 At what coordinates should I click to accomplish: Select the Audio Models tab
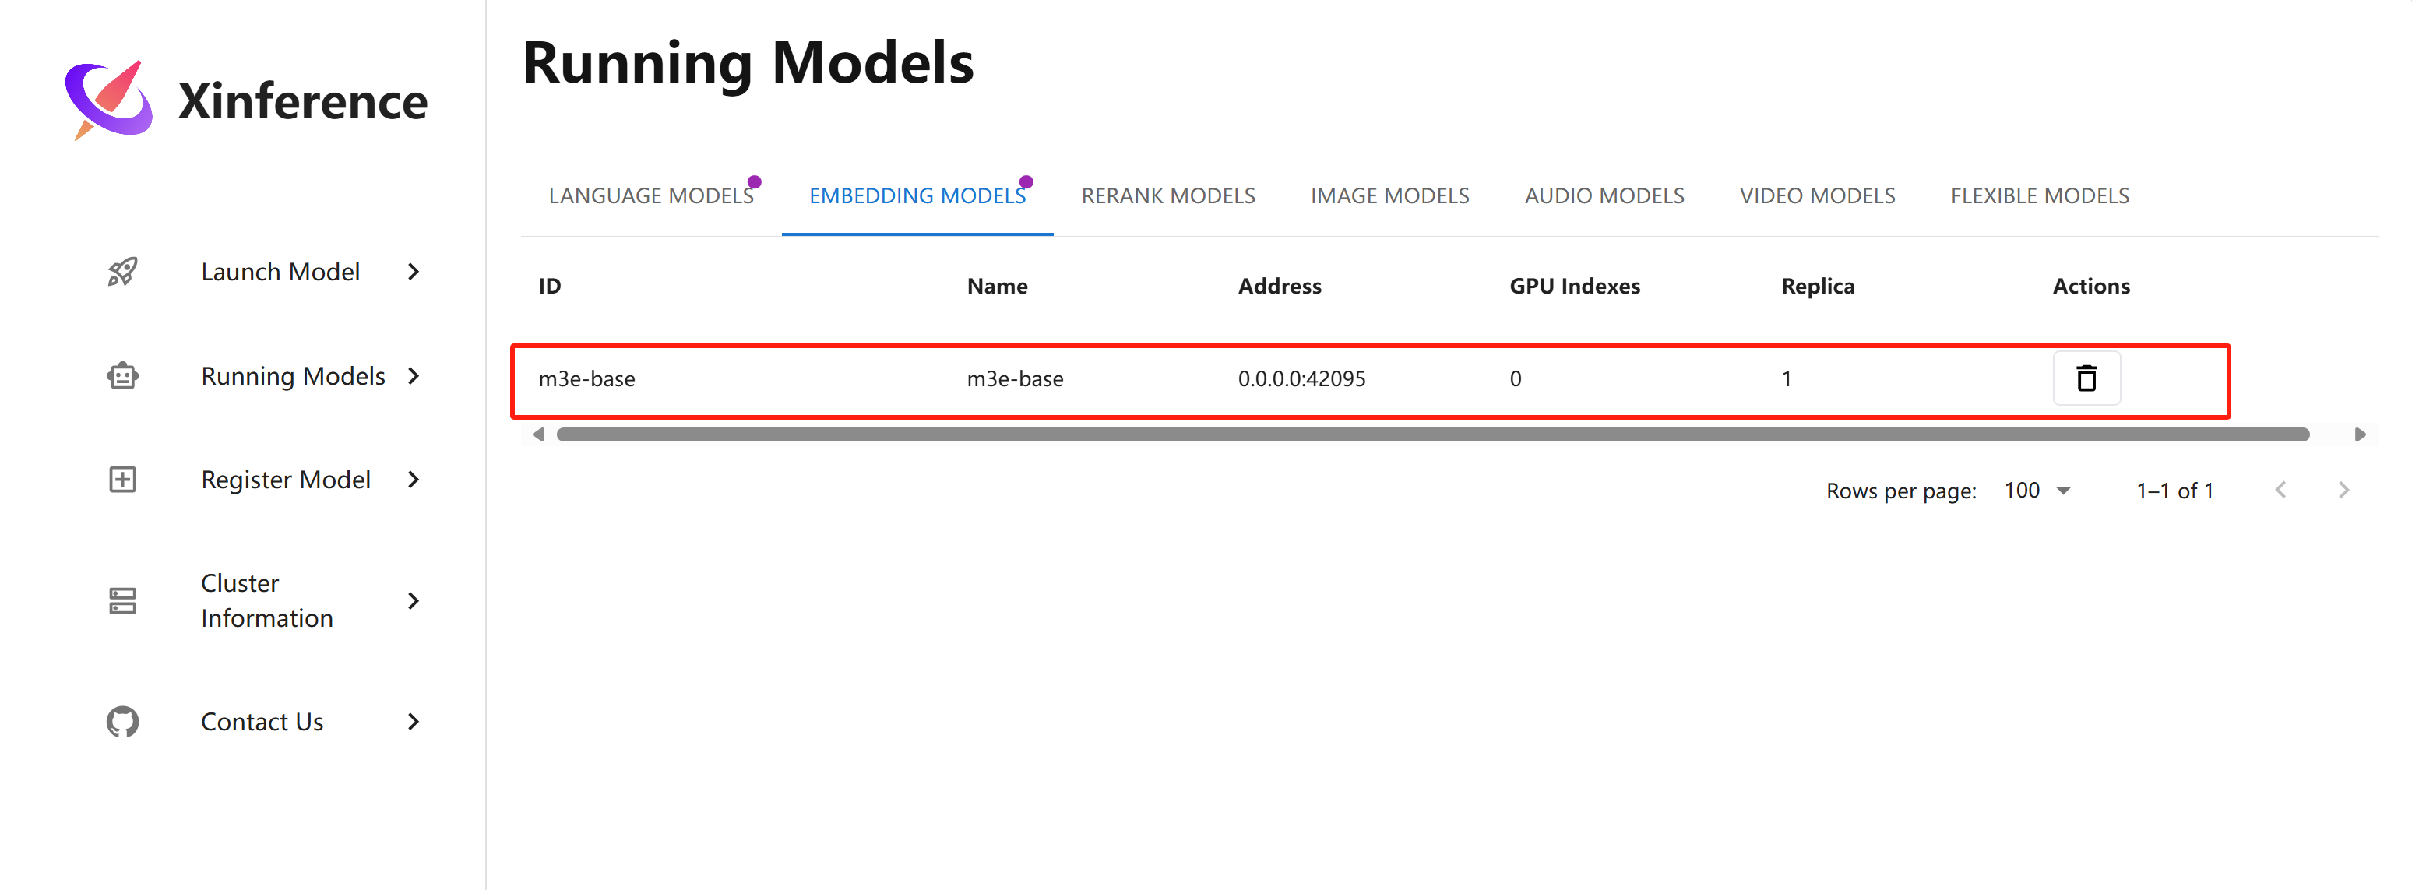click(1604, 195)
